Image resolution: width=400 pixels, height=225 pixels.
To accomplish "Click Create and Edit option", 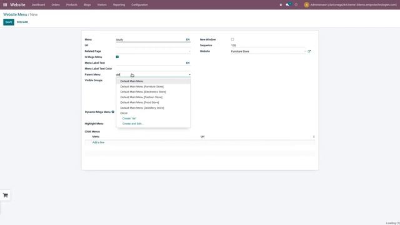I will (132, 124).
